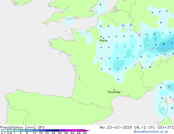Click the 'Mo 23-02-2026' forecast date text
Image resolution: width=174 pixels, height=134 pixels.
(x=116, y=127)
